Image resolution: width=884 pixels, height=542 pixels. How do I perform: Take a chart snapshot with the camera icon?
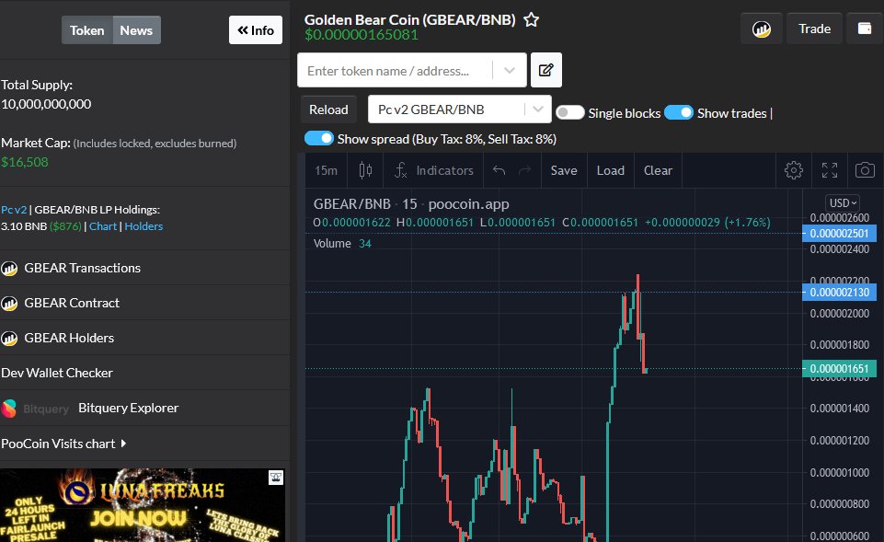(x=865, y=170)
